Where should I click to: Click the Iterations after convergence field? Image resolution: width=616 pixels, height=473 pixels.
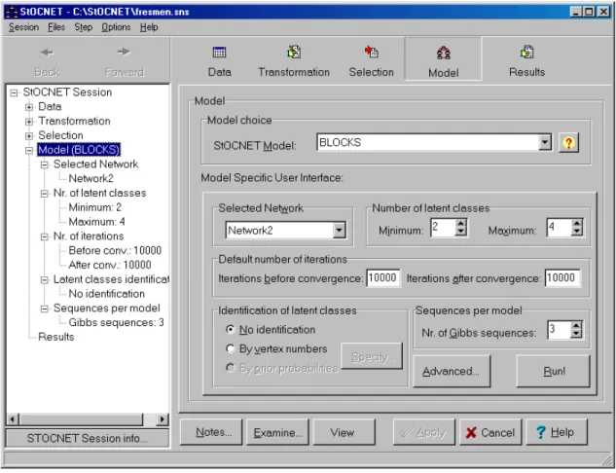click(562, 277)
